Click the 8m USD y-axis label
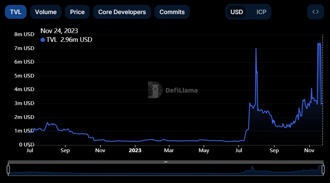This screenshot has height=183, width=330. pos(24,34)
